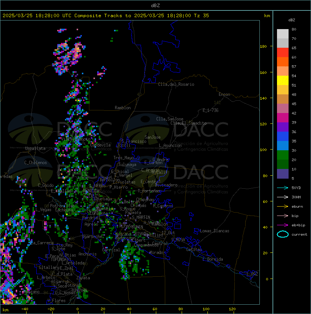Viewport: 311px width, 314px height.
Task: Click the 'Divisadero' place label
Action: [x=166, y=185]
